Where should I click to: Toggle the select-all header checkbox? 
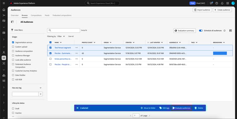(51, 42)
